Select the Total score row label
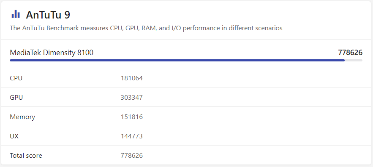Screen dimensions: 373x167 (x=26, y=156)
